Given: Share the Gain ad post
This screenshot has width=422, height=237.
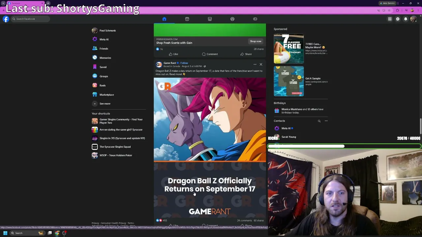Looking at the screenshot, I should click(x=246, y=54).
